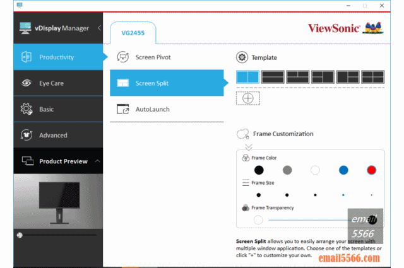Open the AutoLaunch option
This screenshot has height=268, width=404.
point(167,109)
